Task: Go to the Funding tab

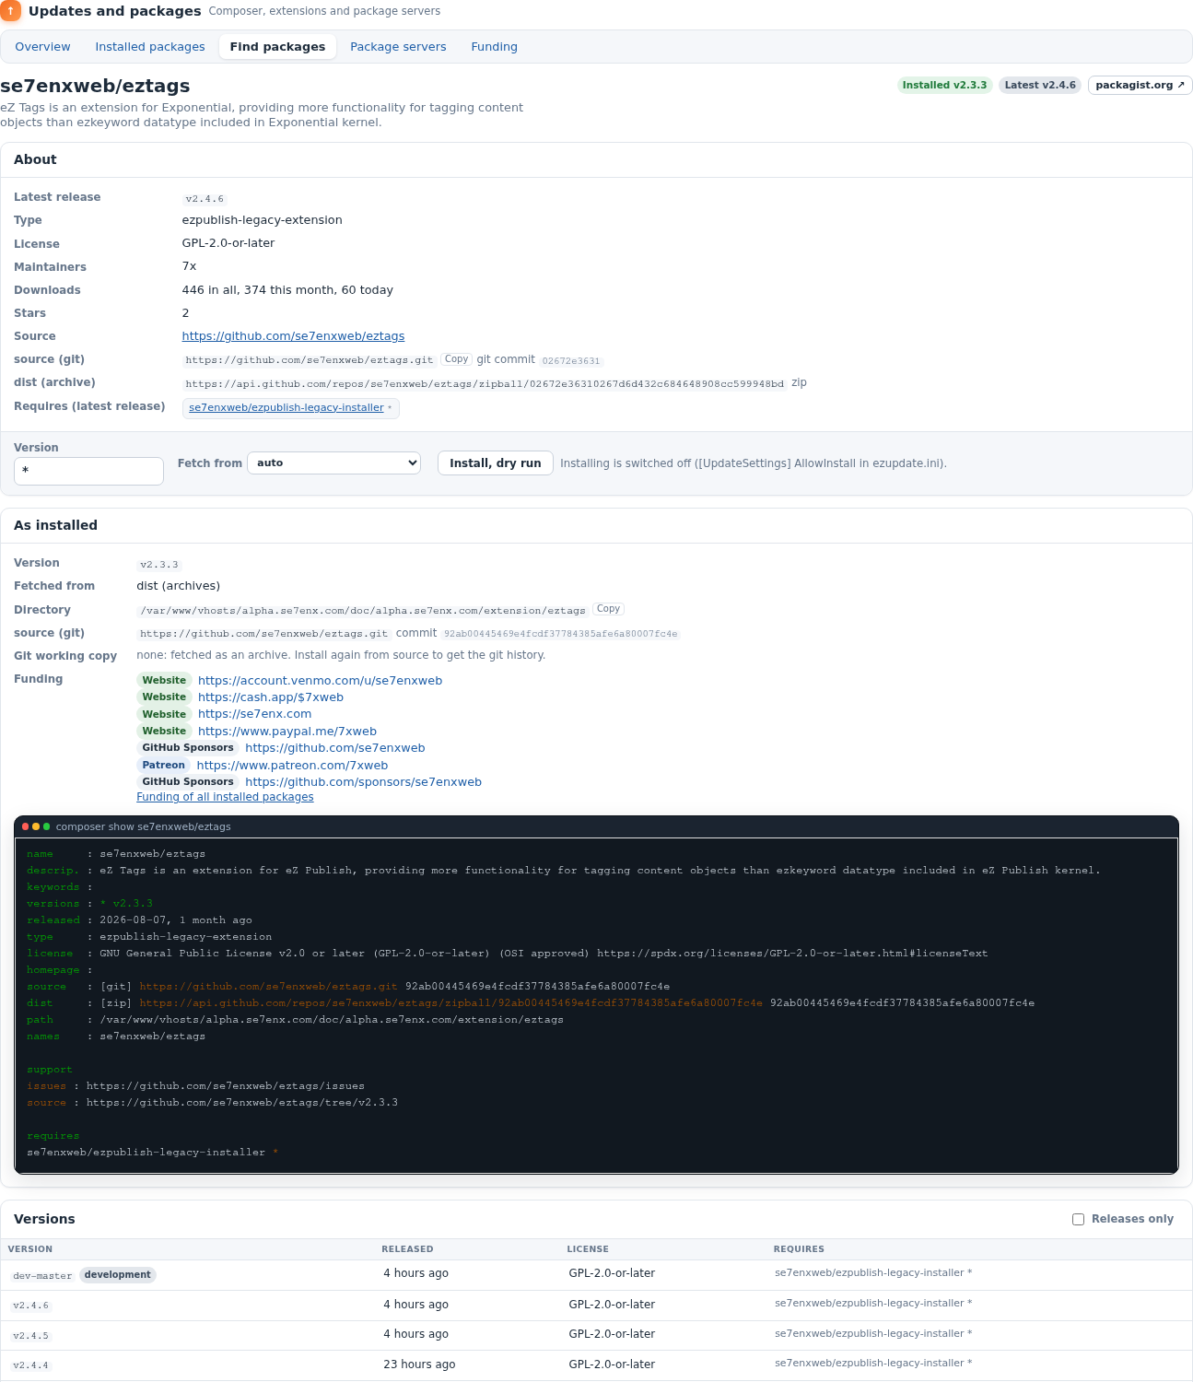Action: (494, 47)
